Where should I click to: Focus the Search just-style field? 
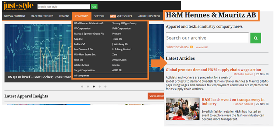[64, 7]
